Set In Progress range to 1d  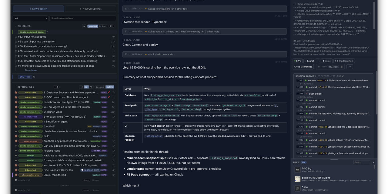[x=82, y=87]
